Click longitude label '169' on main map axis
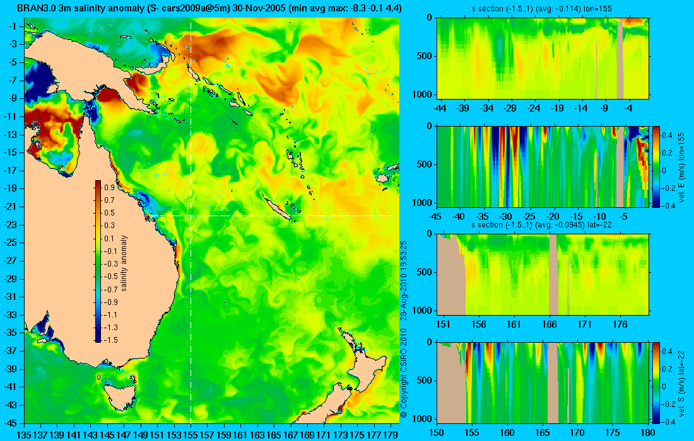The width and height of the screenshot is (694, 441). point(307,435)
